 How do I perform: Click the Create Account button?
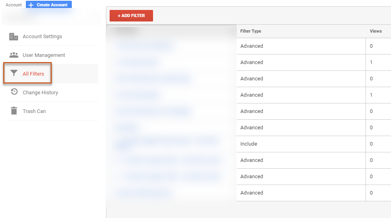49,5
